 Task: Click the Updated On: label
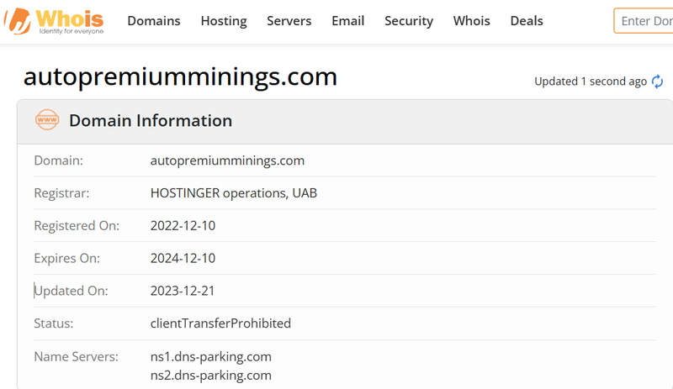pos(71,291)
